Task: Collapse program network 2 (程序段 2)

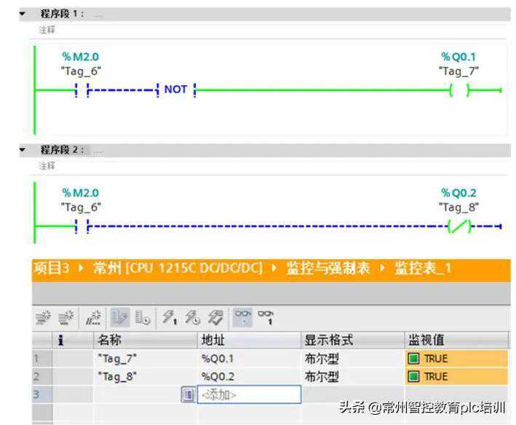Action: tap(23, 150)
